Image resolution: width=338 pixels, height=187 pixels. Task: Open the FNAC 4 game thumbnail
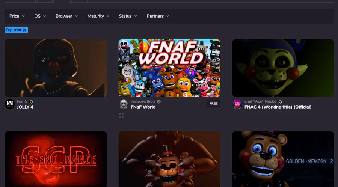coord(283,68)
